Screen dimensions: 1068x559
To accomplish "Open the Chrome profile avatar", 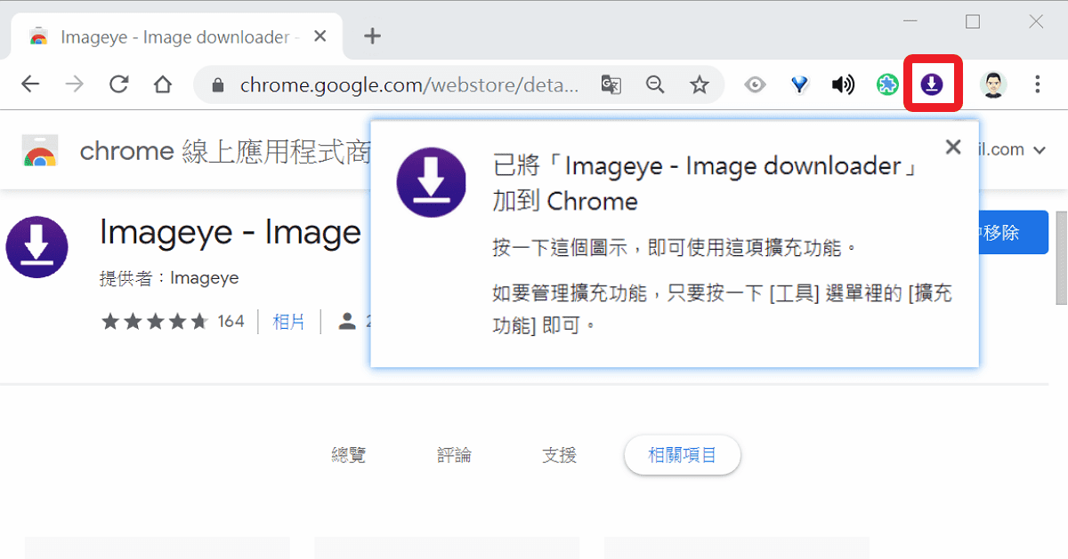I will 993,84.
